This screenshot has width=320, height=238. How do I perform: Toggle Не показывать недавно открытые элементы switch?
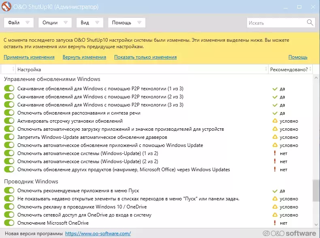pos(9,198)
